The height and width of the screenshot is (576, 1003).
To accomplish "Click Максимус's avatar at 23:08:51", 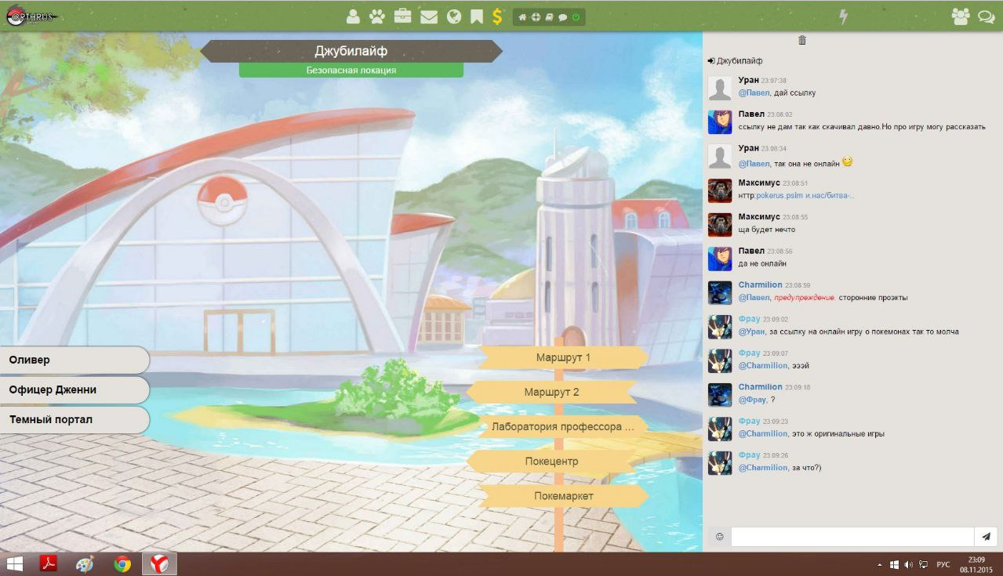I will point(720,190).
